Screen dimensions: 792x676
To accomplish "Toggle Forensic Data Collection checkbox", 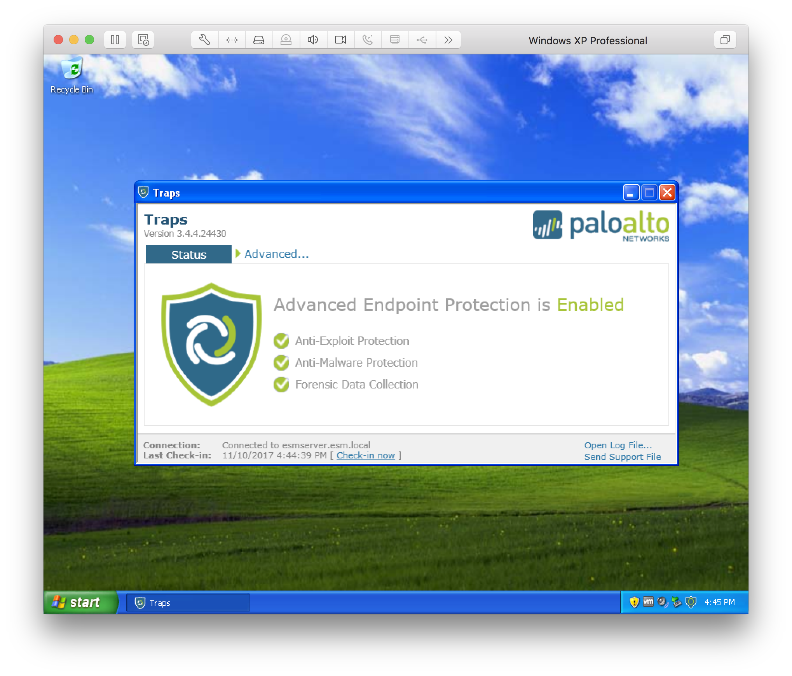I will tap(280, 384).
